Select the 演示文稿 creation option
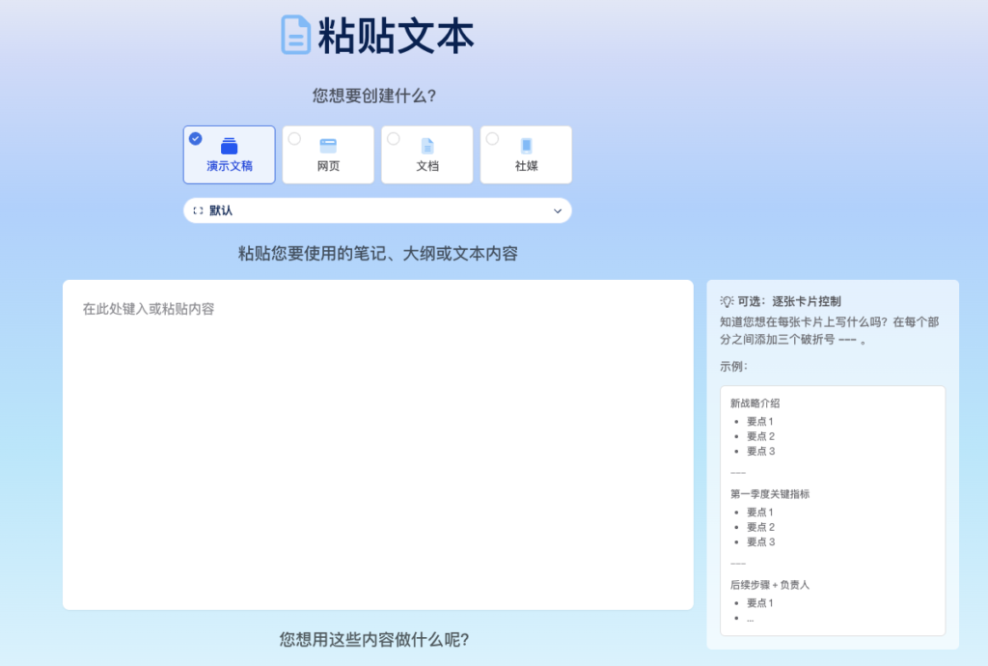Screen dimensions: 988x666 (x=229, y=154)
